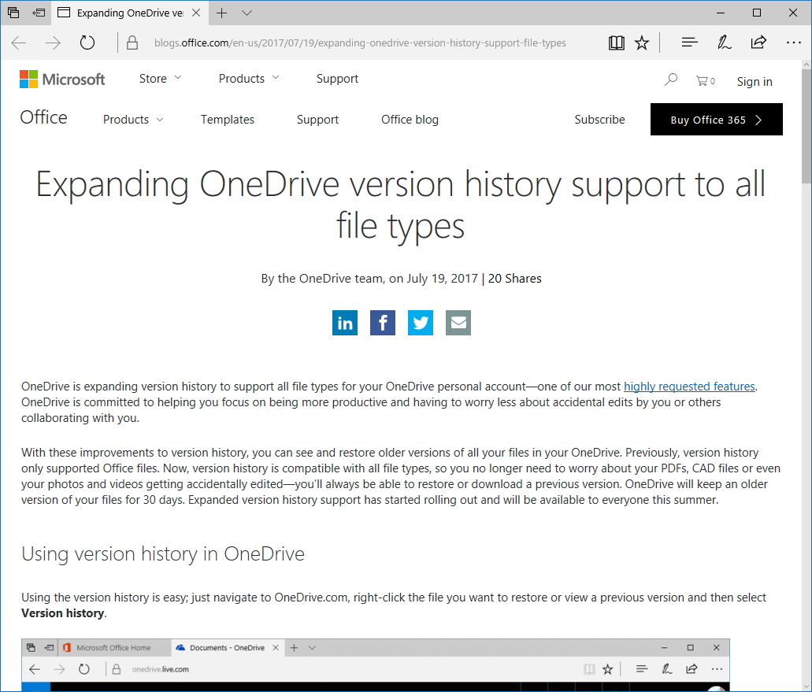
Task: Close the Expanding OneDrive tab
Action: [x=196, y=13]
